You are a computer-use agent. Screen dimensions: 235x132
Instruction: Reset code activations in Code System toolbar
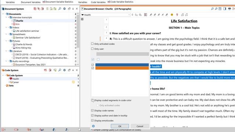click(46, 70)
